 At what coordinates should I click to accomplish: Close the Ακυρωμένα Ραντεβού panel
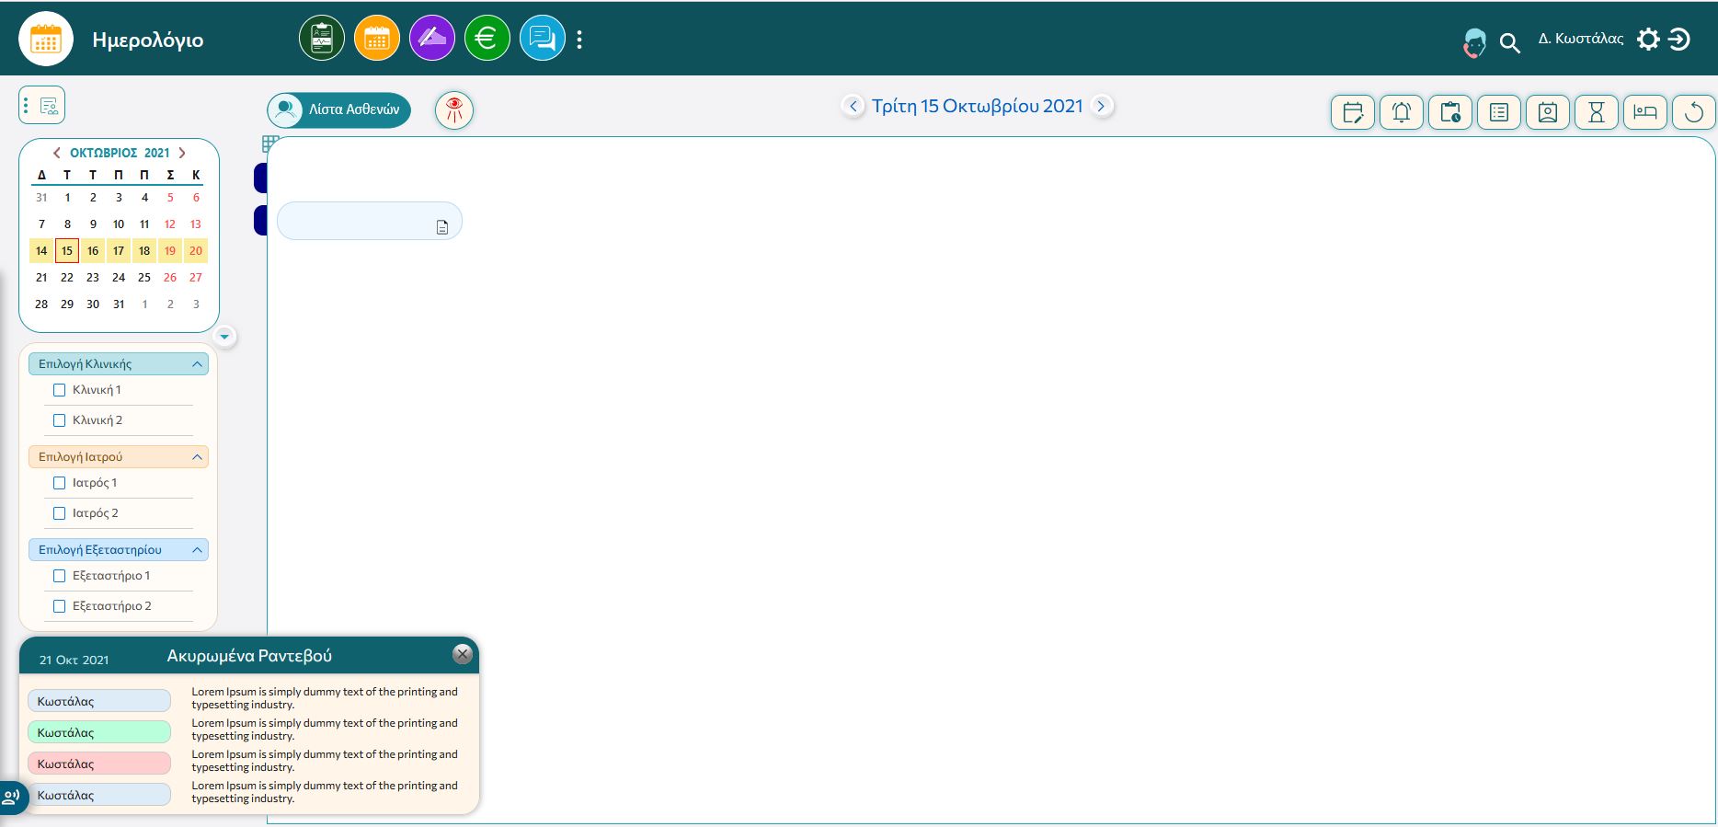click(463, 654)
